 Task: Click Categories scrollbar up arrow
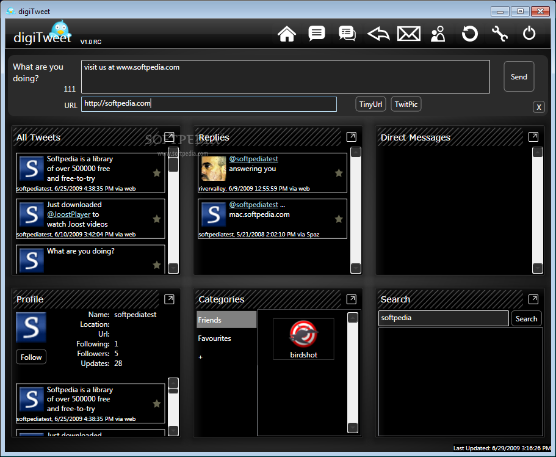coord(353,318)
